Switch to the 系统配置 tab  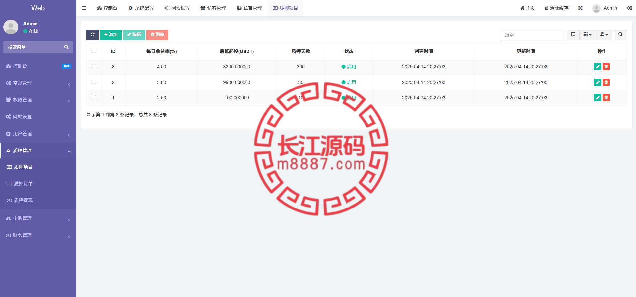pos(141,8)
